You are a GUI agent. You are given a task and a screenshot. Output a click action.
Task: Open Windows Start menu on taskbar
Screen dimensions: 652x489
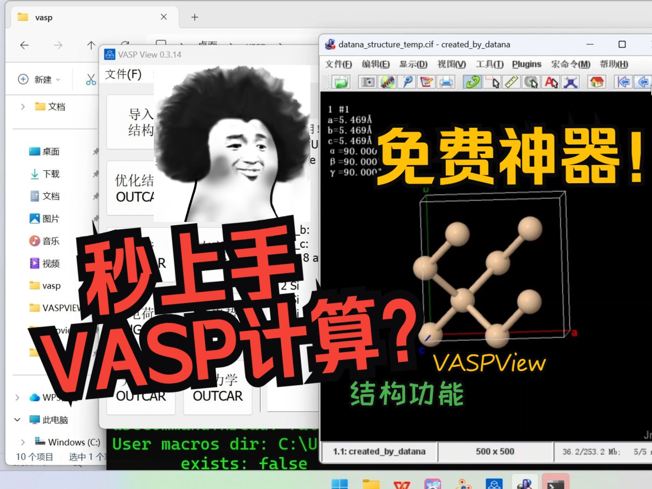[x=339, y=484]
